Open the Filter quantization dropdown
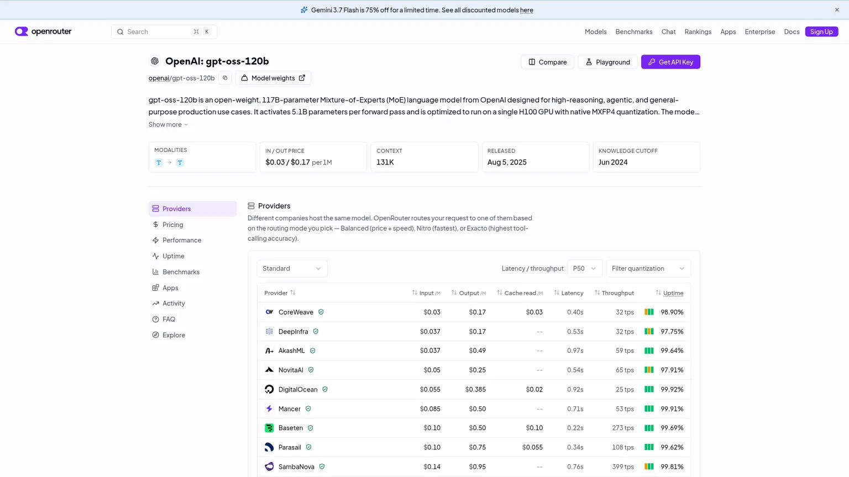849x477 pixels. coord(648,268)
